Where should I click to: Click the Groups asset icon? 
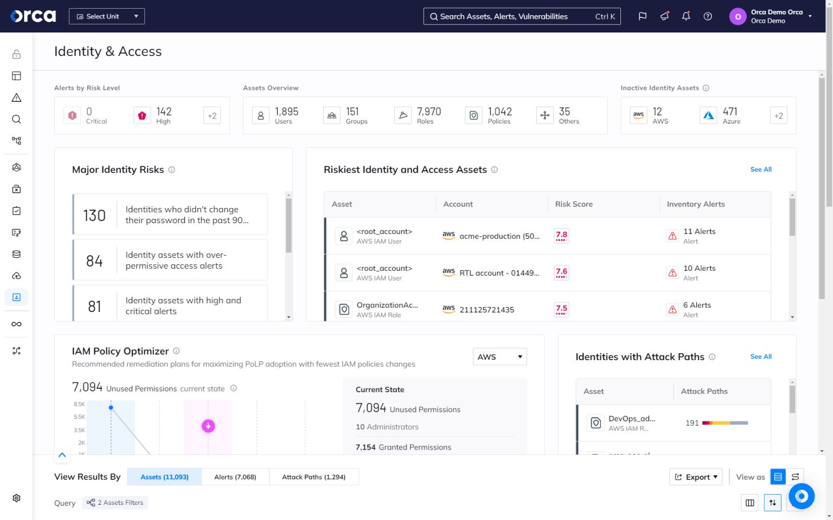click(x=332, y=115)
